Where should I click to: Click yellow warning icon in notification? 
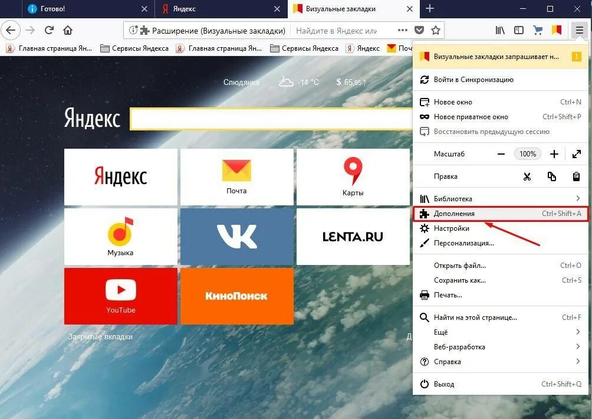click(576, 57)
